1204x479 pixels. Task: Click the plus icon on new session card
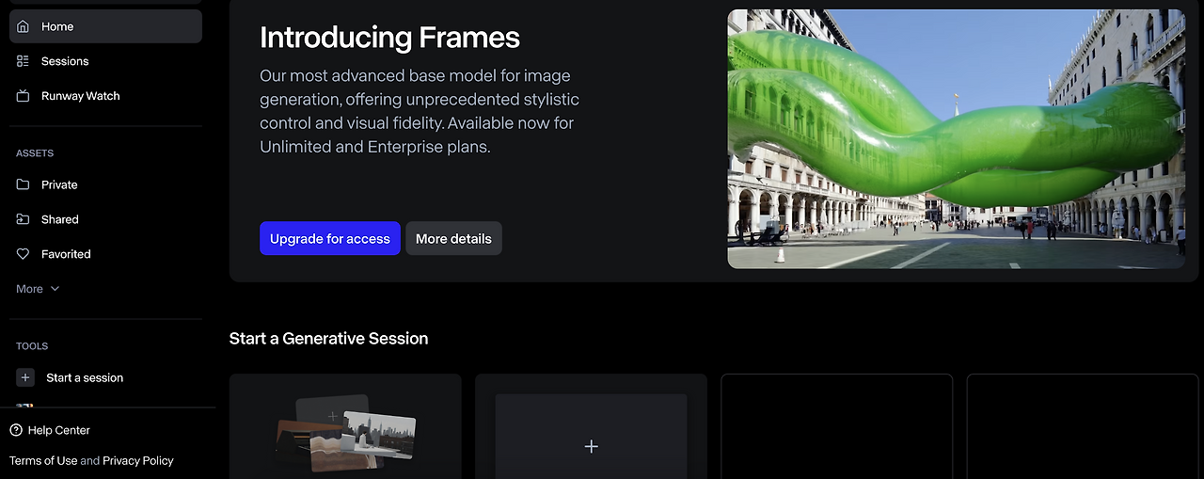(x=591, y=446)
